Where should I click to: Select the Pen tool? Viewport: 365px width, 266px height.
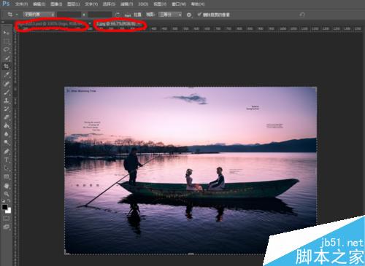tap(7, 152)
